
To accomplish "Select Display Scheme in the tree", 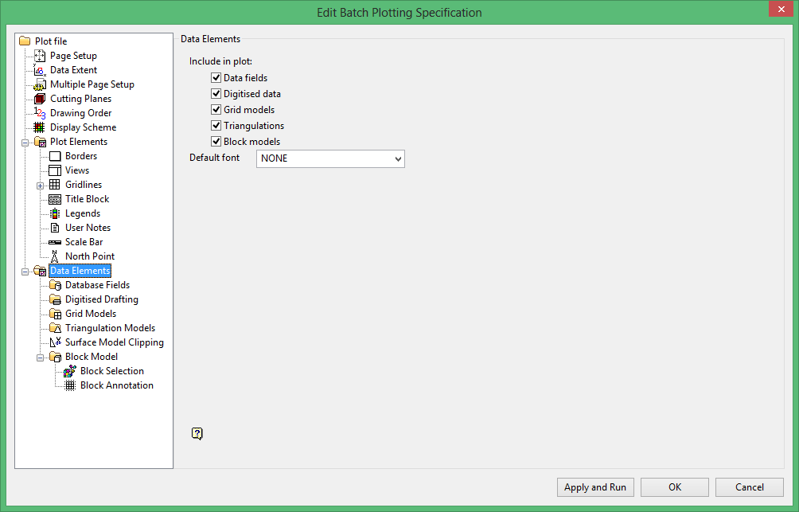I will (83, 127).
